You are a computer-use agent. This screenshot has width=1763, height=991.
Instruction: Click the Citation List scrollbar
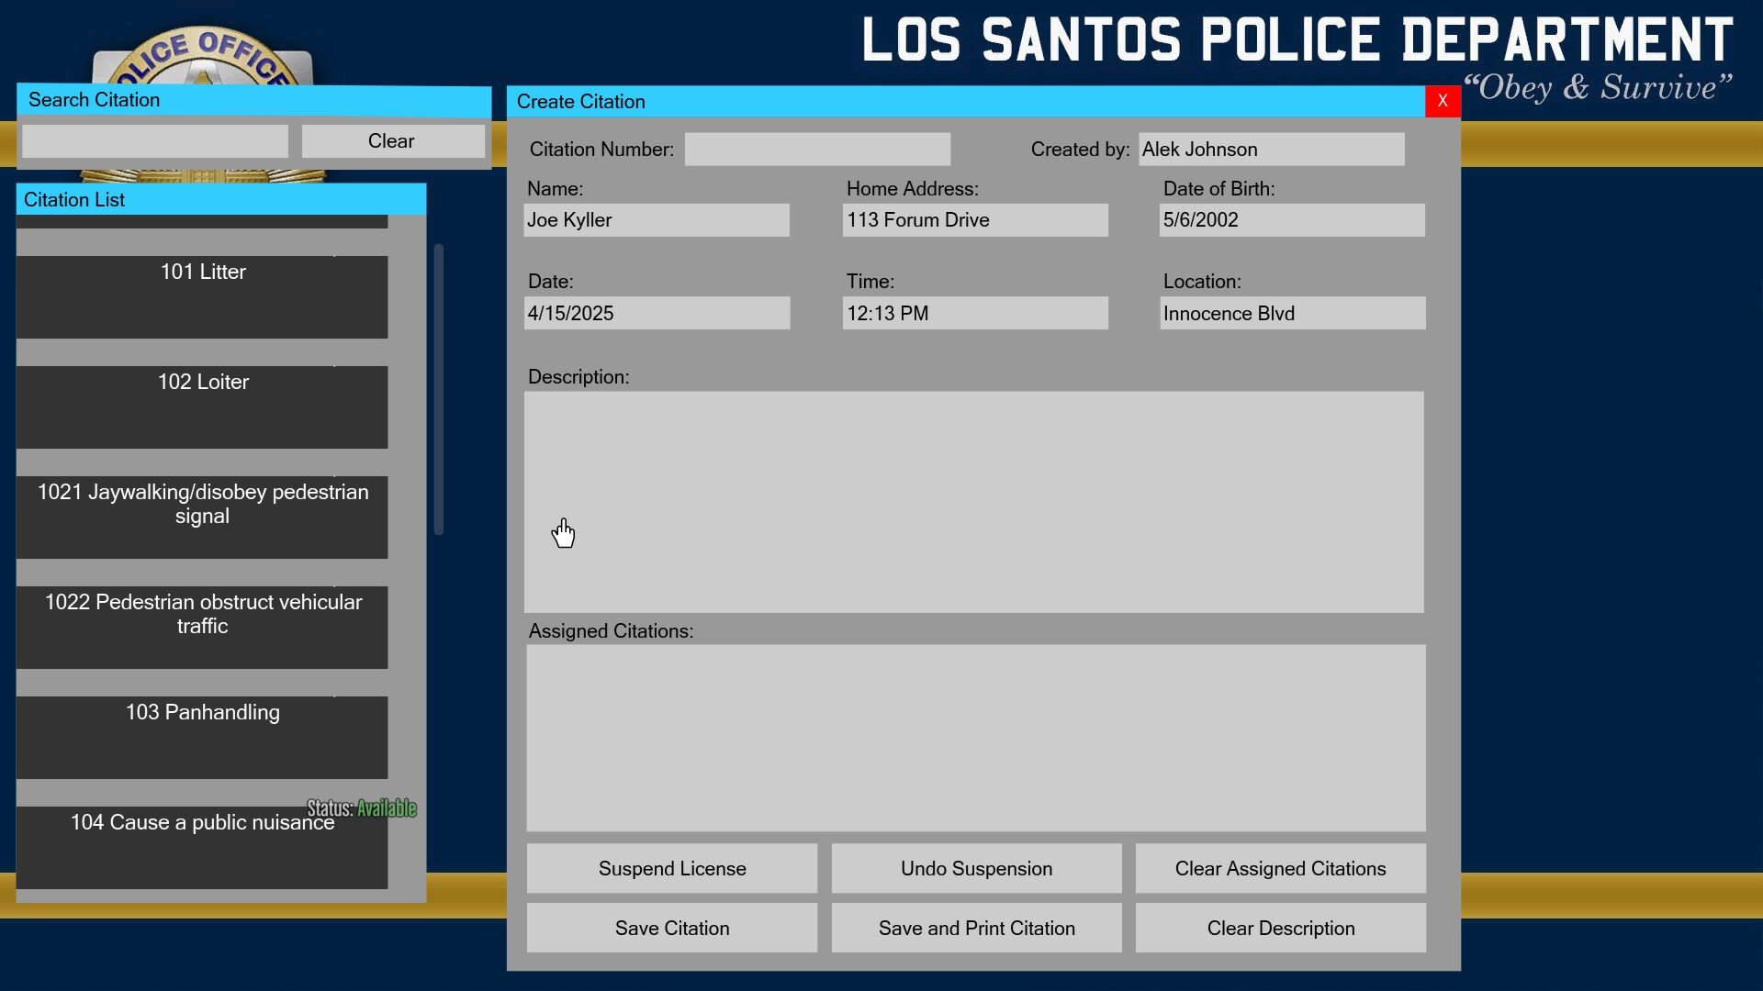point(439,389)
